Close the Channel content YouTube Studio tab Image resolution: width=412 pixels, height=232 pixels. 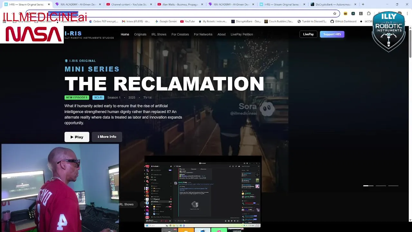(x=151, y=5)
